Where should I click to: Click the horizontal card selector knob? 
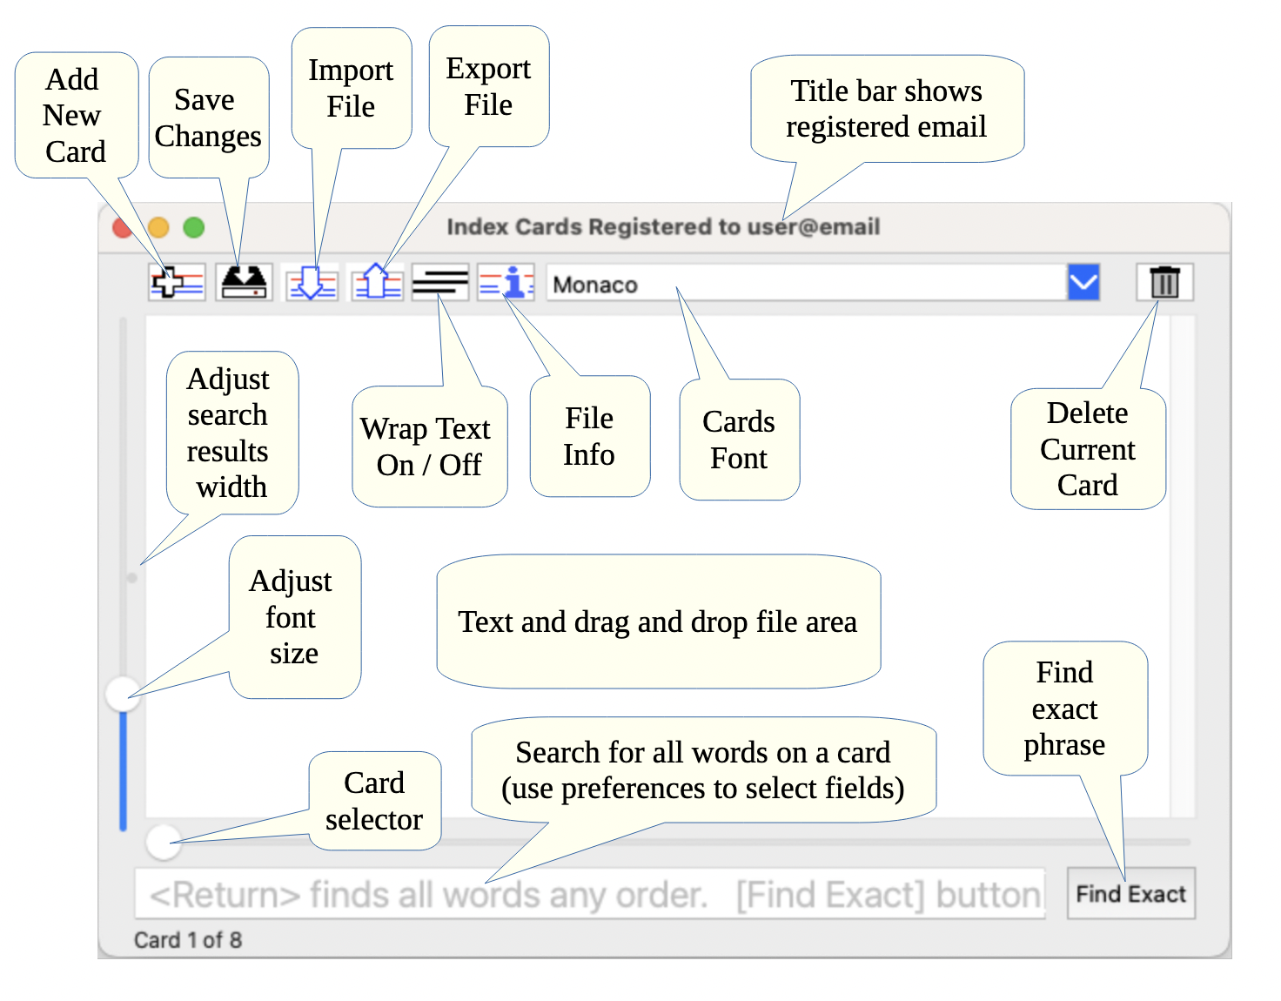[x=163, y=841]
